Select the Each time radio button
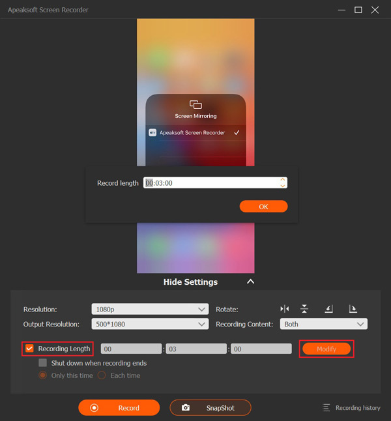391x421 pixels. [102, 375]
